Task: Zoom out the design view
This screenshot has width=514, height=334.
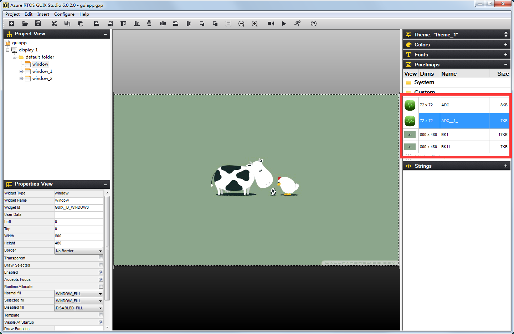Action: coord(241,24)
